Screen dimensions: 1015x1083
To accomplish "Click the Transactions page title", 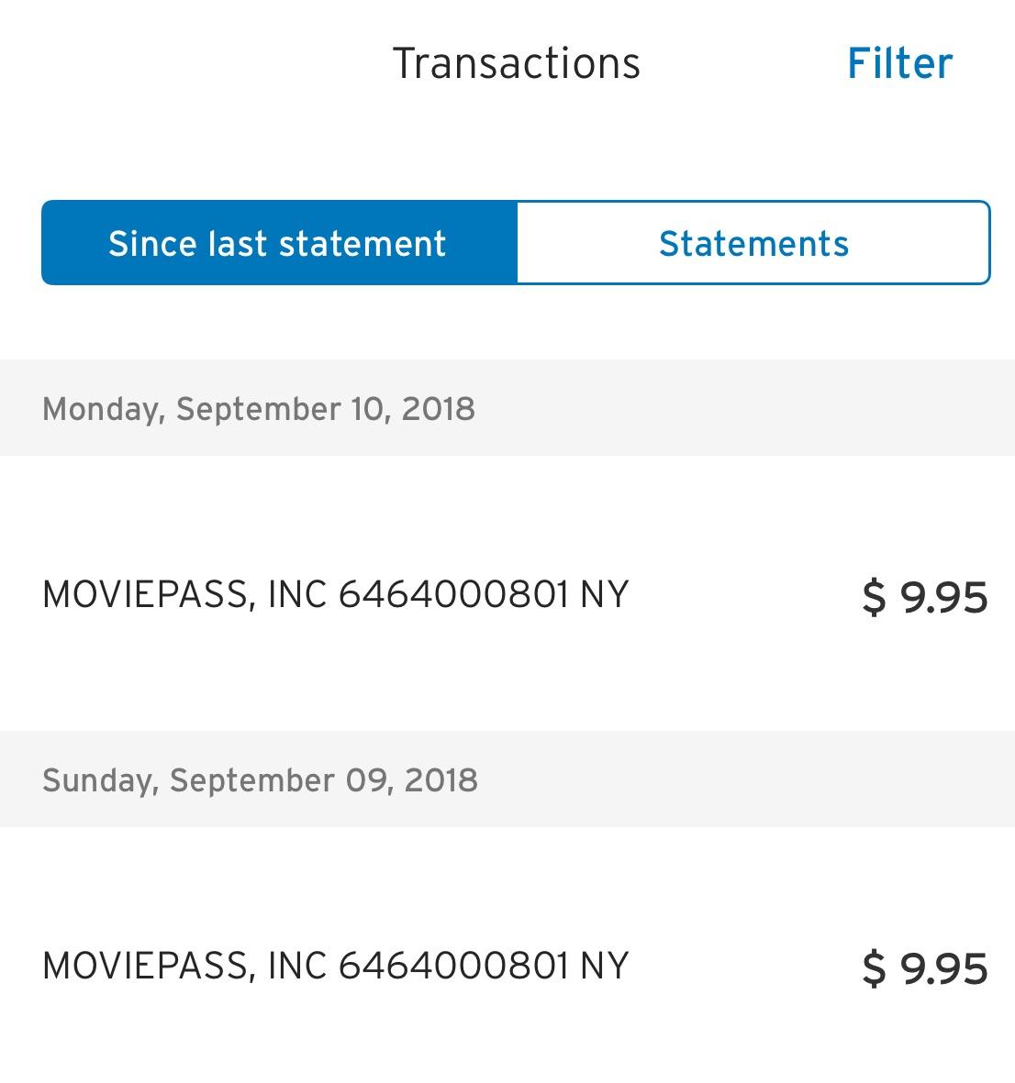I will pos(517,62).
